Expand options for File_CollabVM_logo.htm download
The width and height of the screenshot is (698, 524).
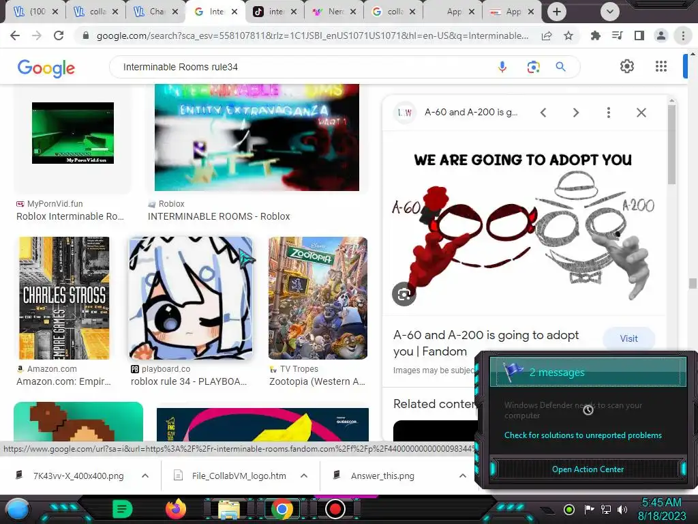coord(304,476)
